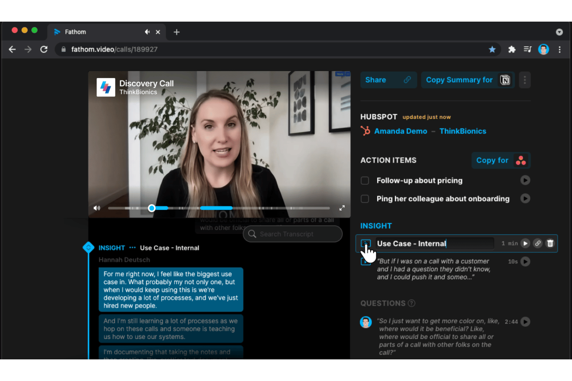Open the tab search dropdown arrow
The height and width of the screenshot is (381, 572).
click(x=559, y=32)
